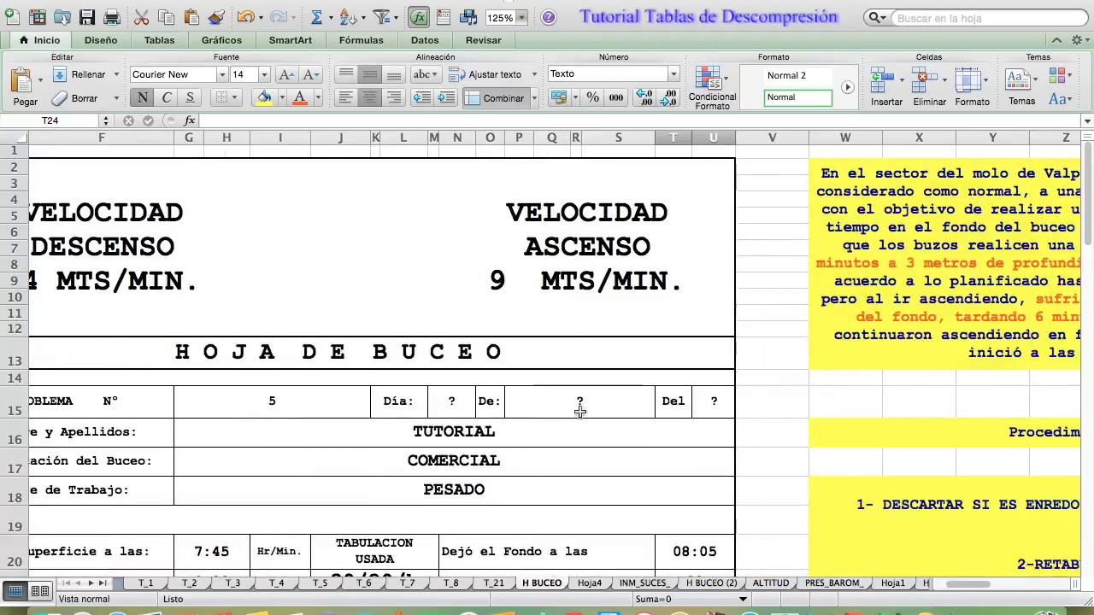Click the Format Painter brush icon
Viewport: 1094px width, 615px height.
[x=216, y=17]
